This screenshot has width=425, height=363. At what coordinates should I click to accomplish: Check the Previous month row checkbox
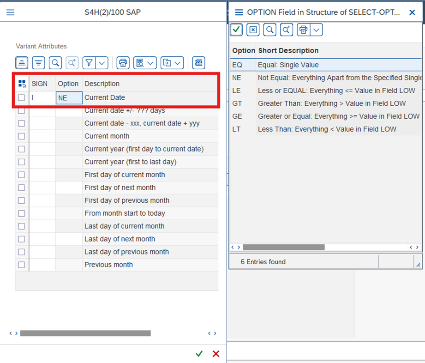22,265
